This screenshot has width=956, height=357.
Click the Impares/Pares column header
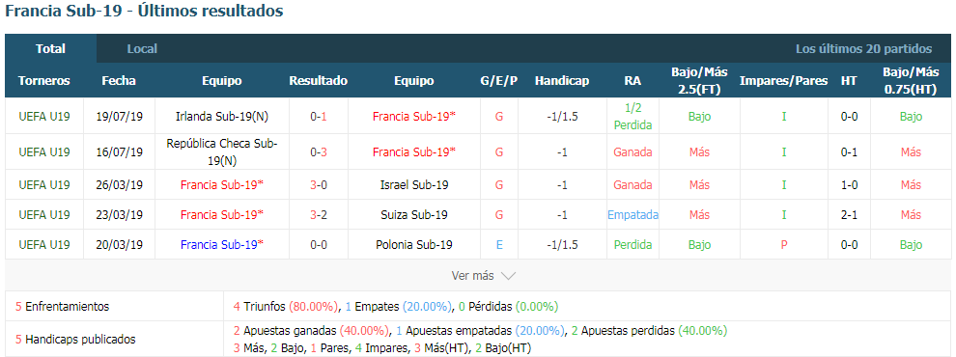click(x=783, y=80)
